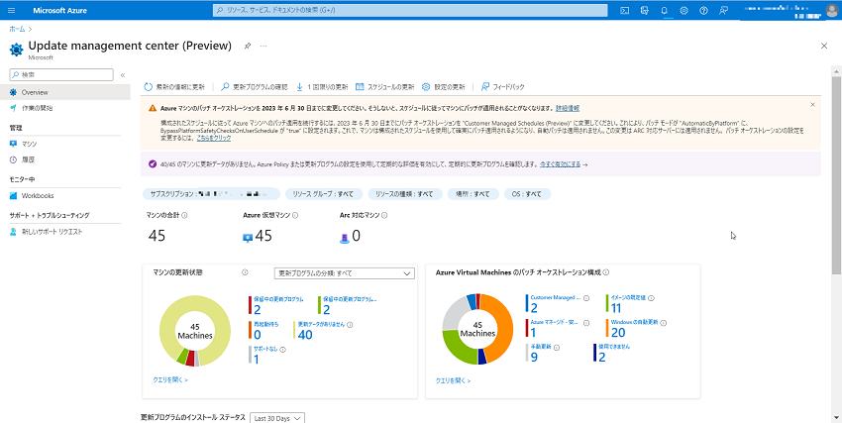Dismiss the orange warning banner

(812, 105)
